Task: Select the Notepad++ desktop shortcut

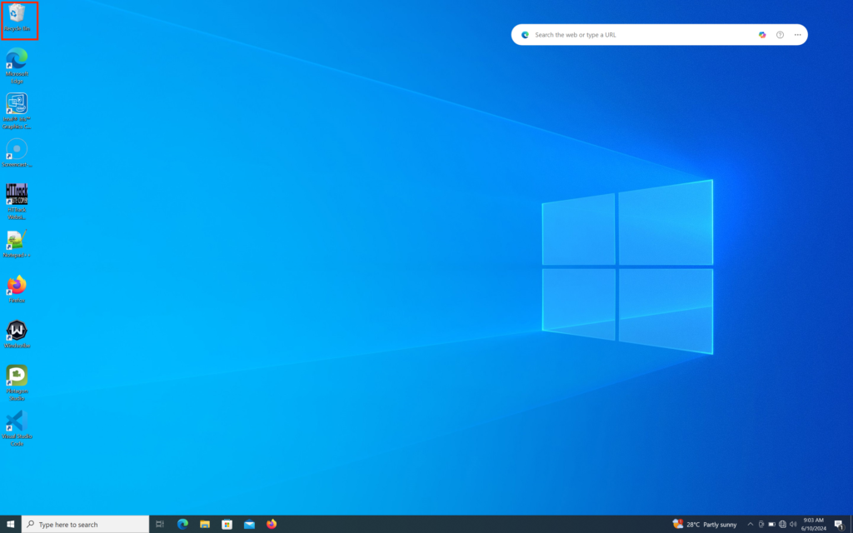Action: coord(17,244)
